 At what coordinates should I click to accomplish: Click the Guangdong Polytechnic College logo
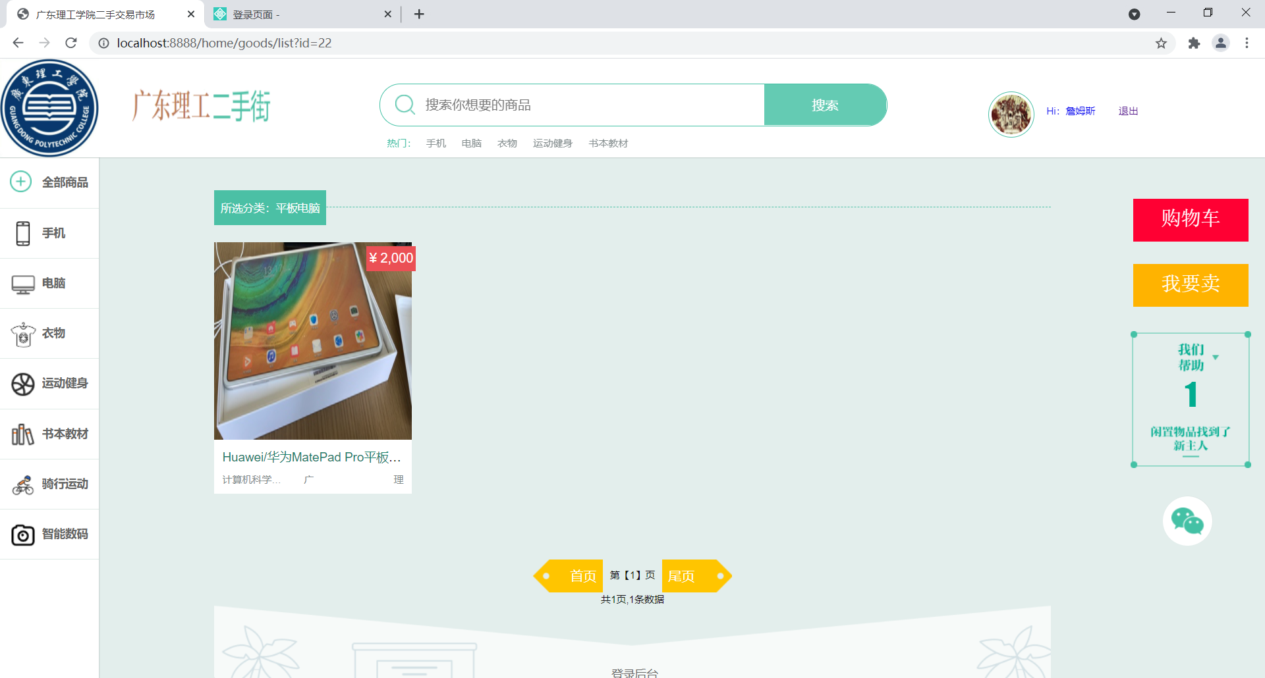pyautogui.click(x=49, y=108)
